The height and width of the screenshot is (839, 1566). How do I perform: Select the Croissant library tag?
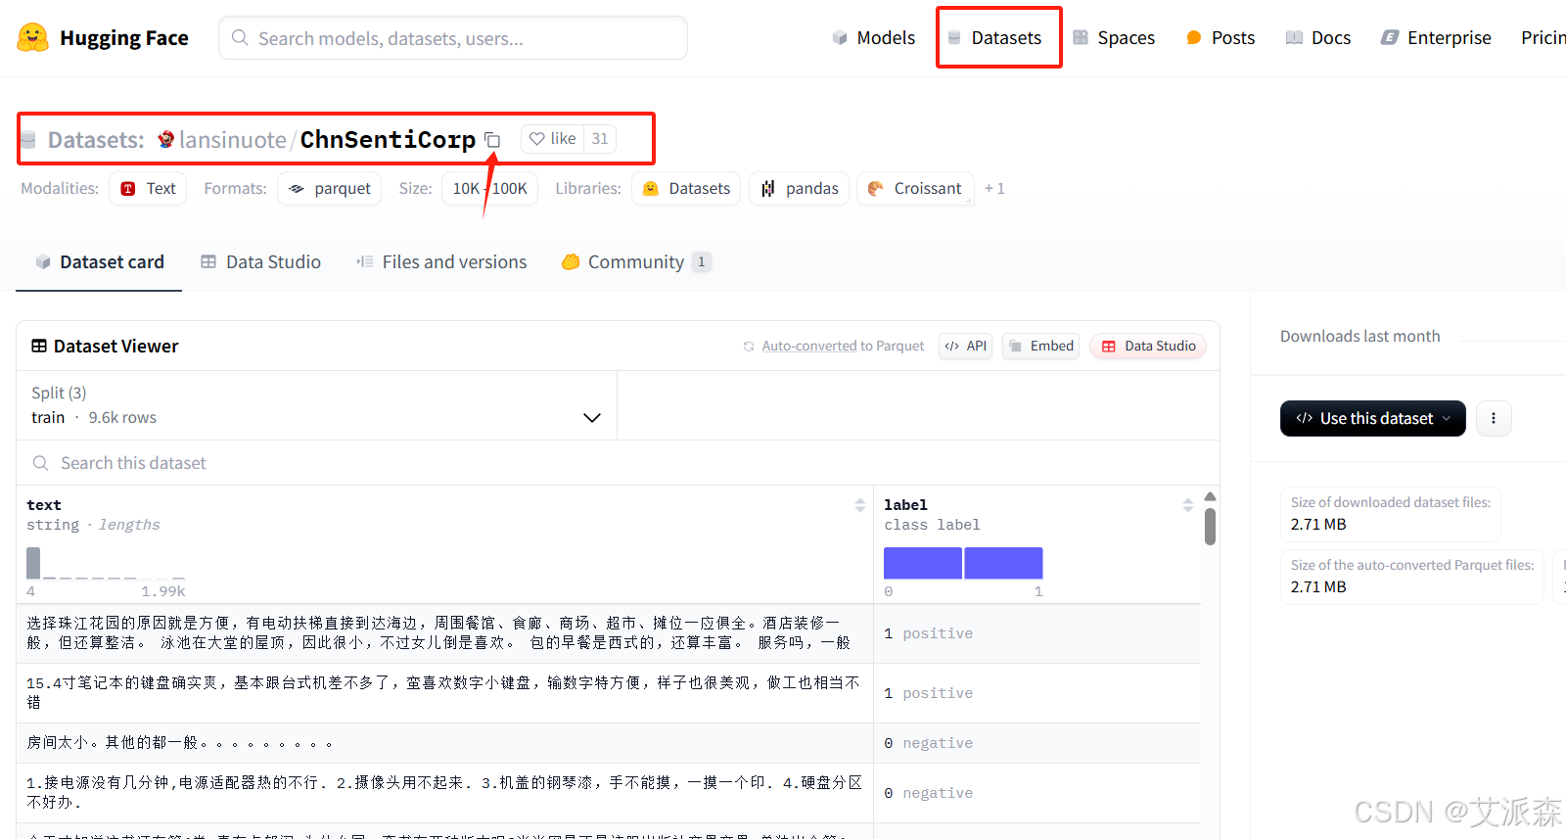(915, 189)
